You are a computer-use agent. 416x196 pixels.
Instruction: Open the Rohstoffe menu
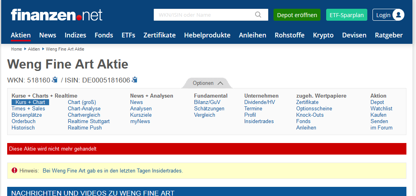pos(289,35)
